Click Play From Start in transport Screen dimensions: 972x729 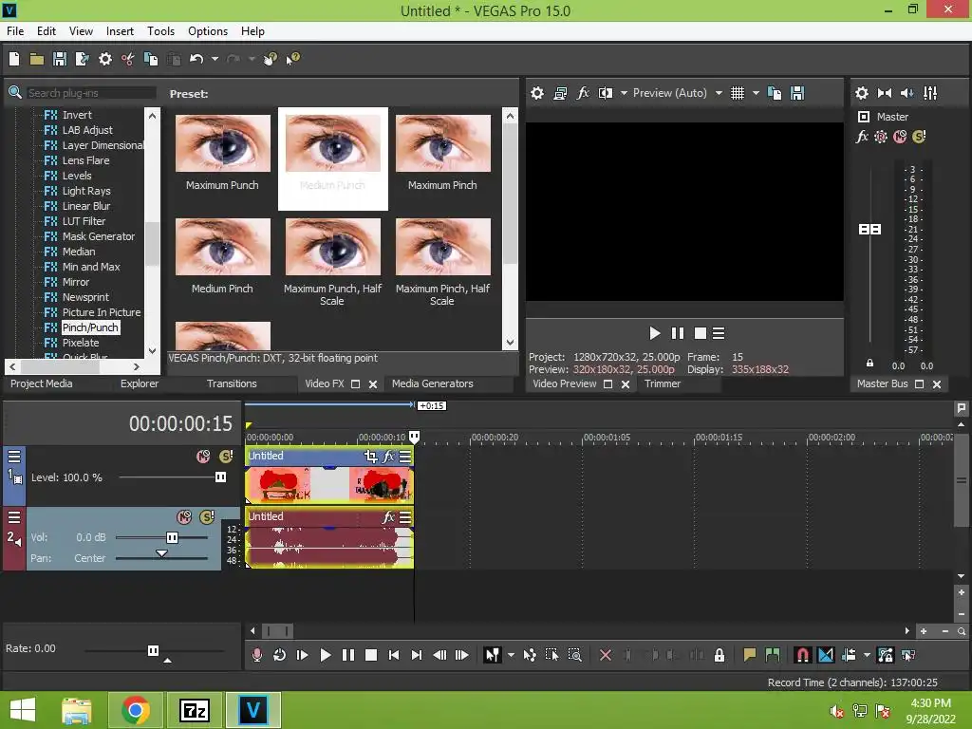pyautogui.click(x=303, y=655)
